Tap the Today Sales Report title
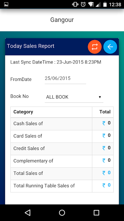The width and height of the screenshot is (124, 221). point(31,46)
